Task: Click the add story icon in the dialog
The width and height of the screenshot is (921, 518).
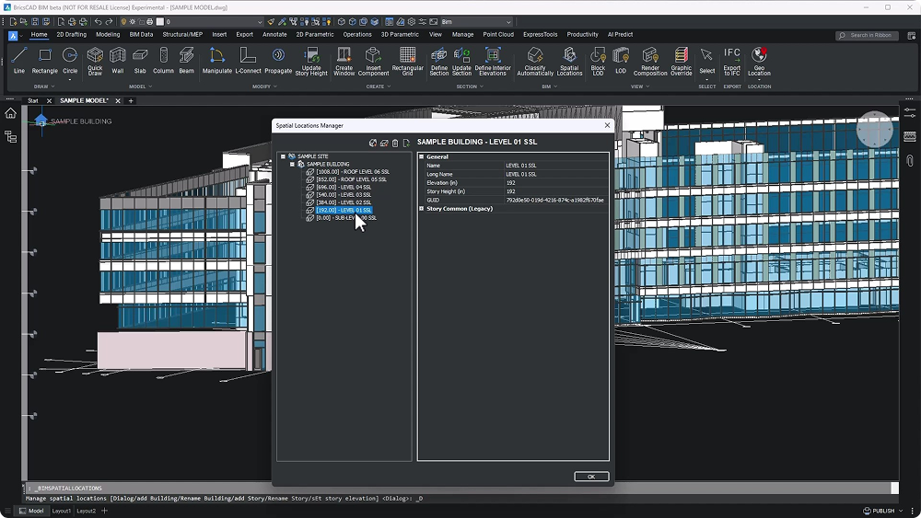Action: click(x=384, y=143)
